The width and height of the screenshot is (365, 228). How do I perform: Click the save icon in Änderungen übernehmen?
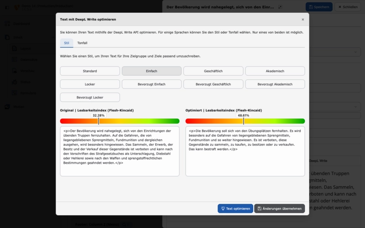coord(259,208)
